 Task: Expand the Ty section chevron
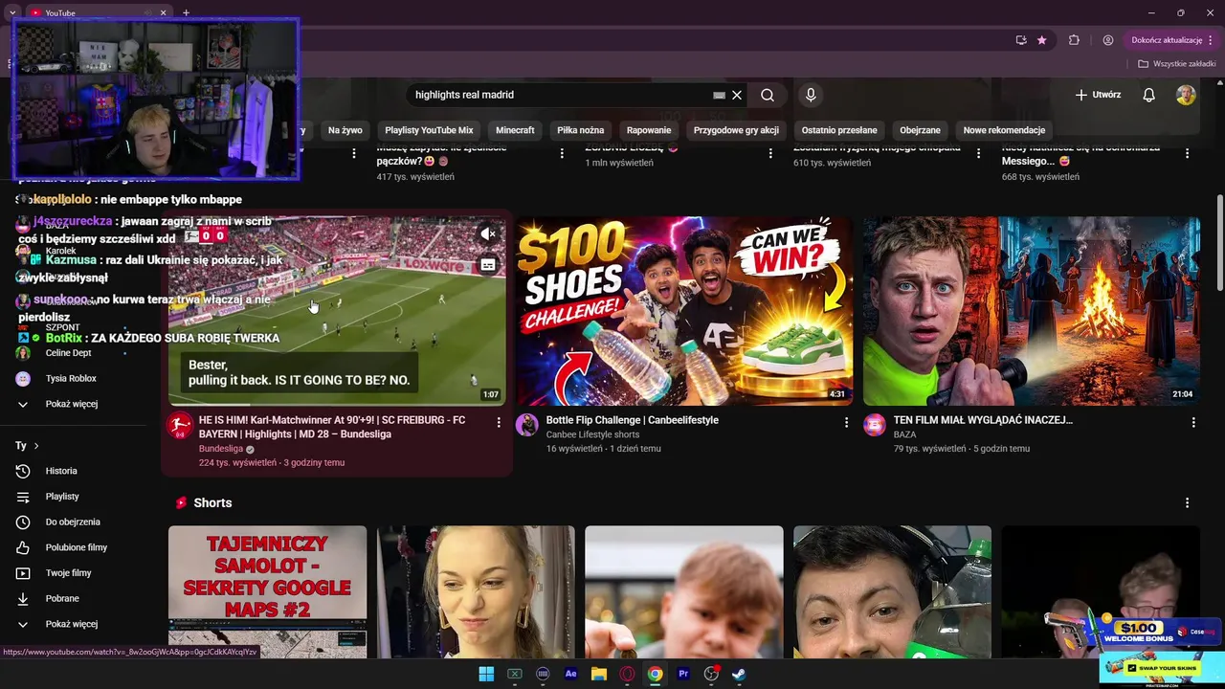(x=36, y=446)
